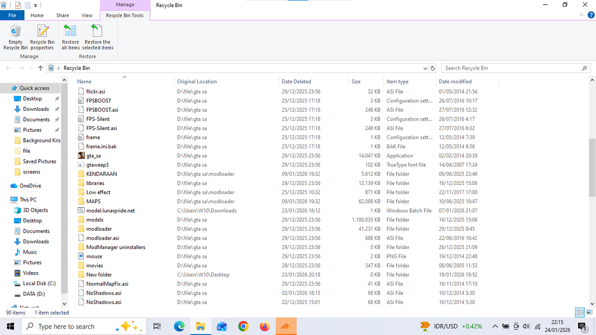Click the search magnifier icon

(x=584, y=68)
